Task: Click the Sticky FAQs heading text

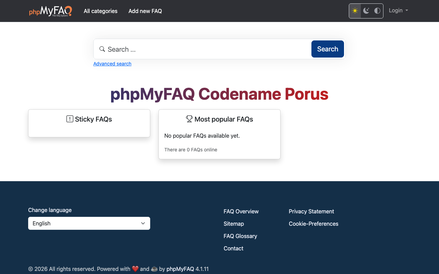Action: click(93, 119)
